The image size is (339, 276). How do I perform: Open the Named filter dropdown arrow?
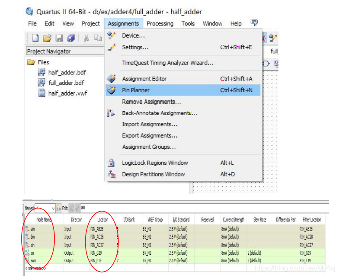(x=53, y=209)
